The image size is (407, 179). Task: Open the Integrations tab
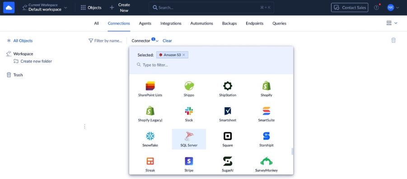(x=171, y=24)
